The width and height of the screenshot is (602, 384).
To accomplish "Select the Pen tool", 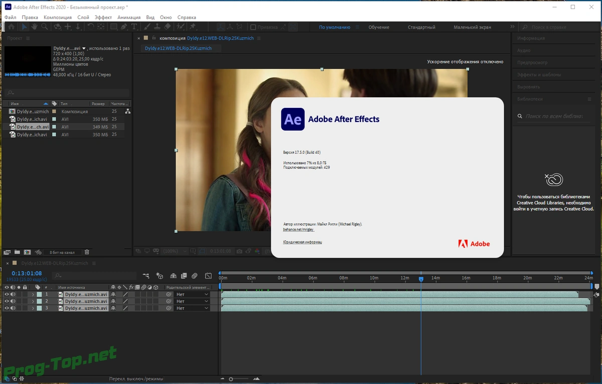I will [x=124, y=27].
